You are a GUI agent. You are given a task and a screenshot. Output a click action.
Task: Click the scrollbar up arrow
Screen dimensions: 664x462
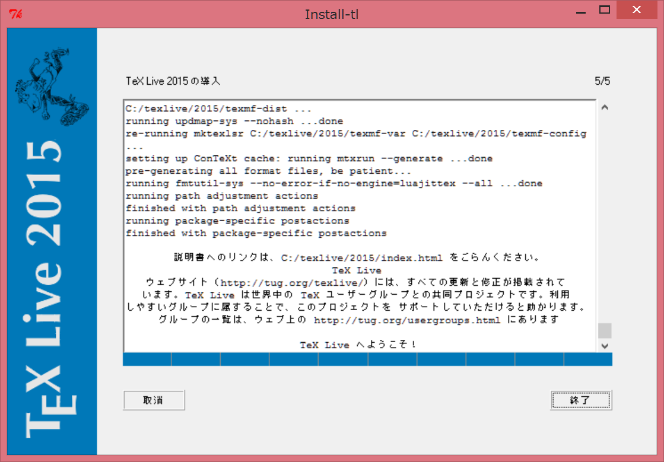(605, 107)
